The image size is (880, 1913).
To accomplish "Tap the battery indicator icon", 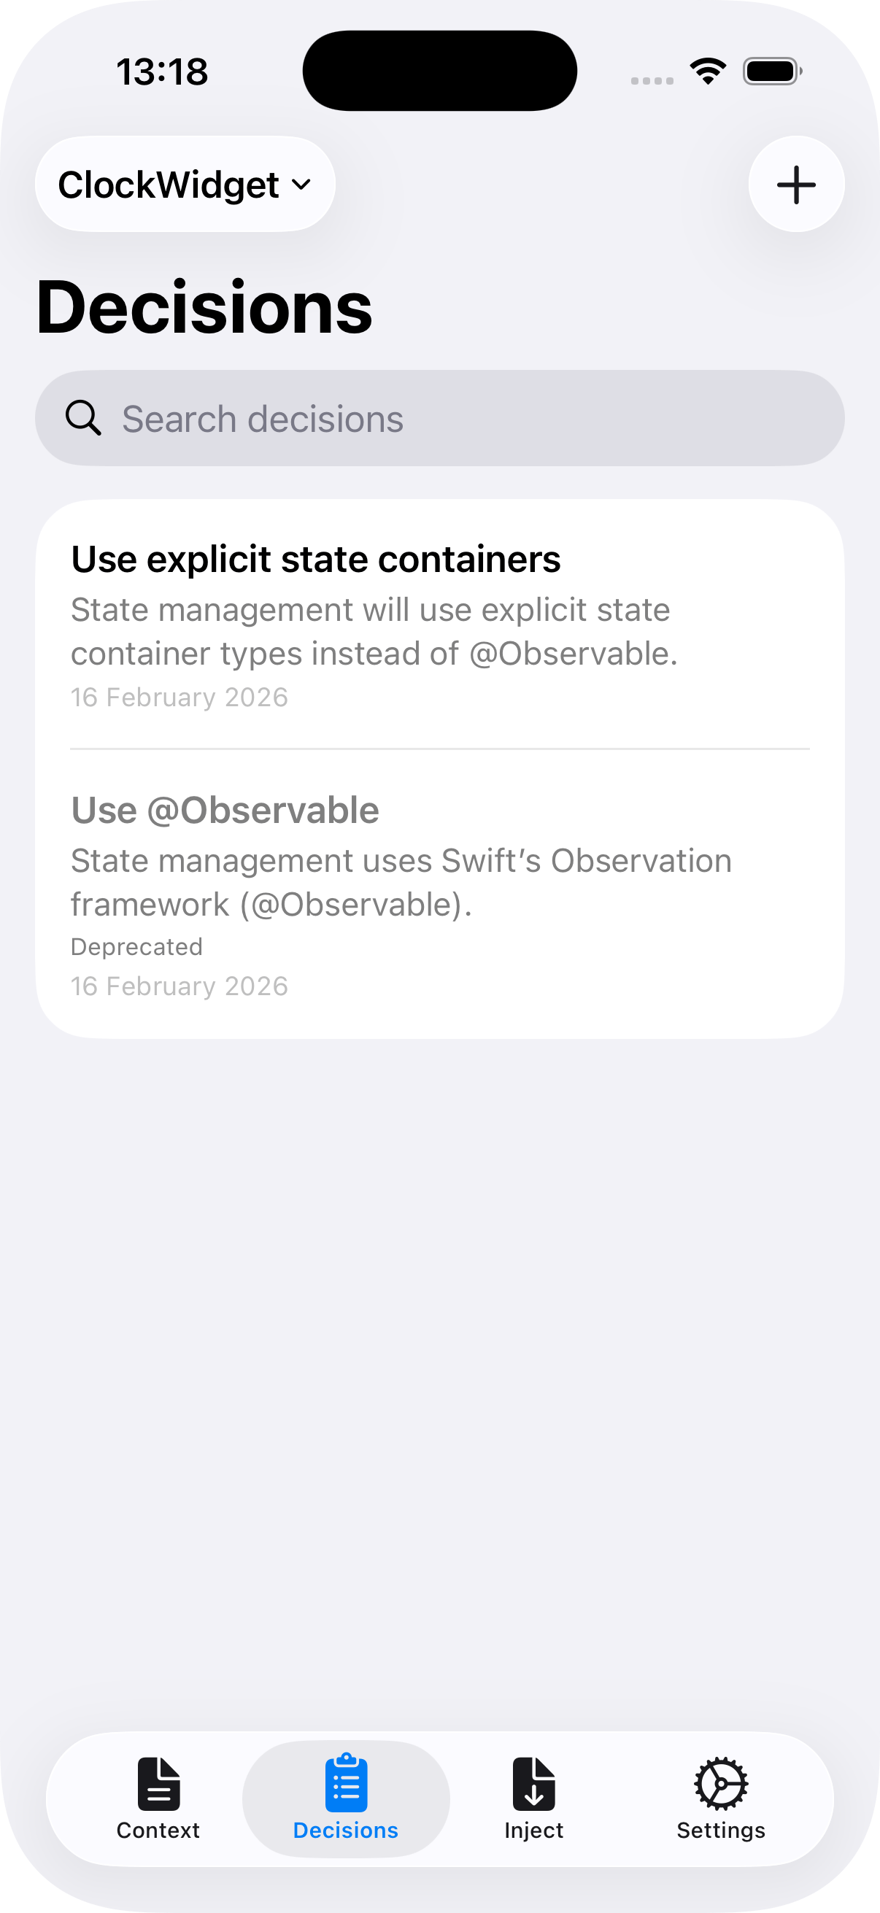I will click(x=771, y=72).
